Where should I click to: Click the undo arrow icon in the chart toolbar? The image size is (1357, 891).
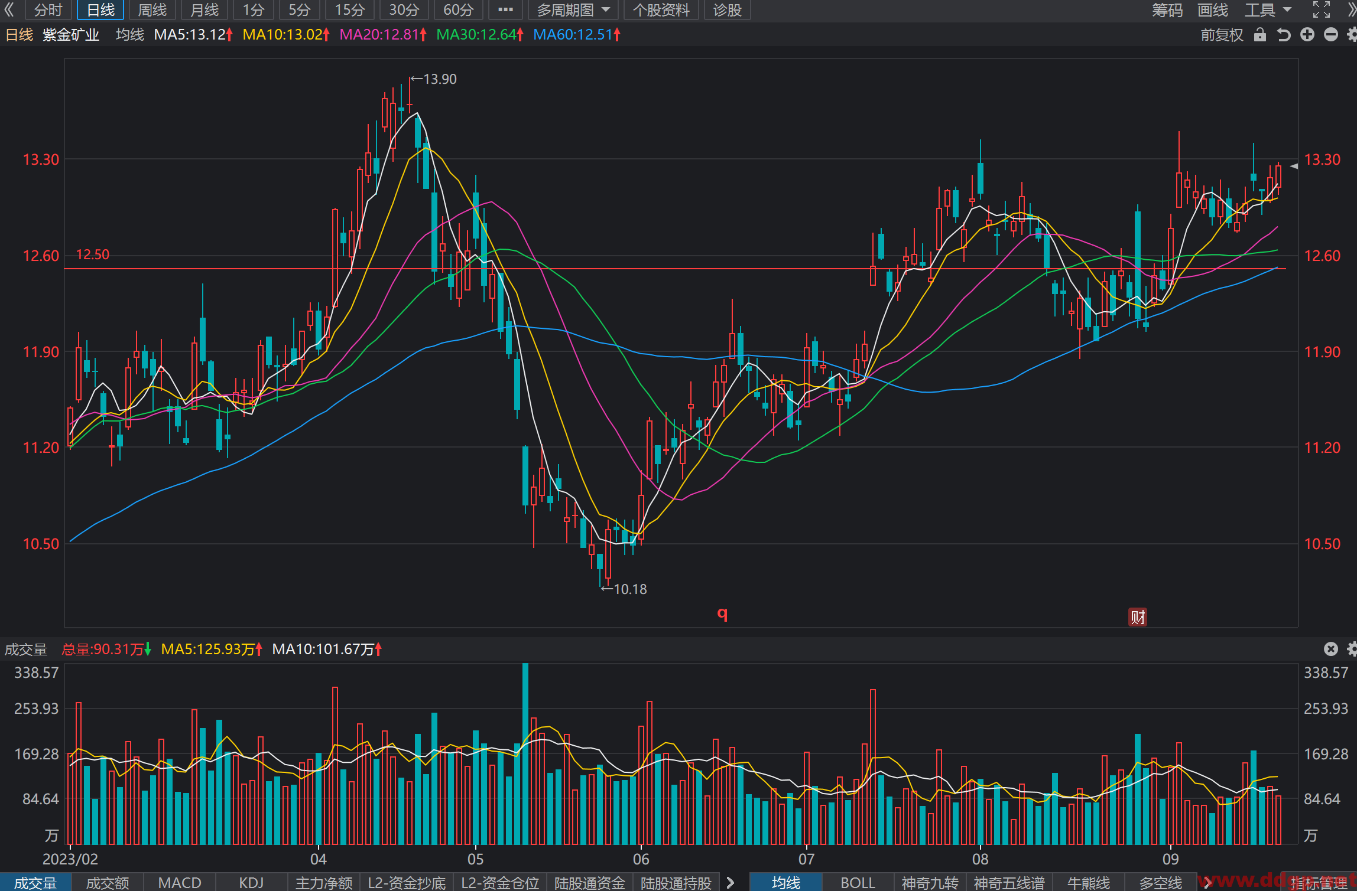1283,35
